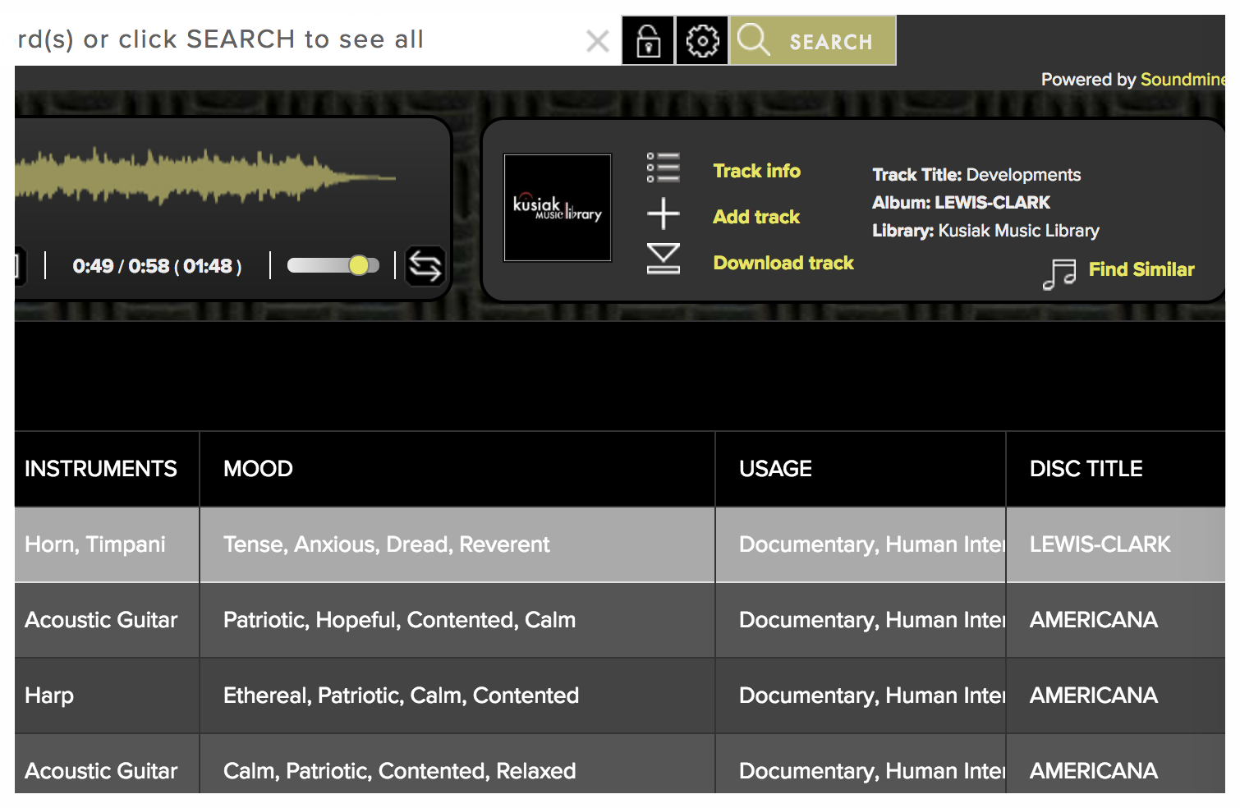1240x808 pixels.
Task: Select the Horn, Timpani cell
Action: [x=107, y=544]
